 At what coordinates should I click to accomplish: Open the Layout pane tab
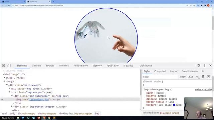tap(174, 71)
